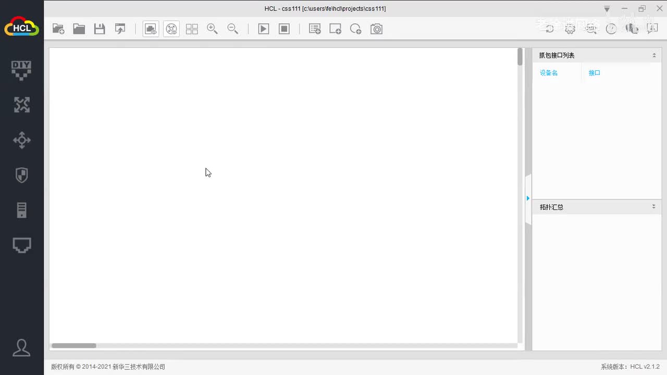Open settings with the gear icon

[x=570, y=29]
